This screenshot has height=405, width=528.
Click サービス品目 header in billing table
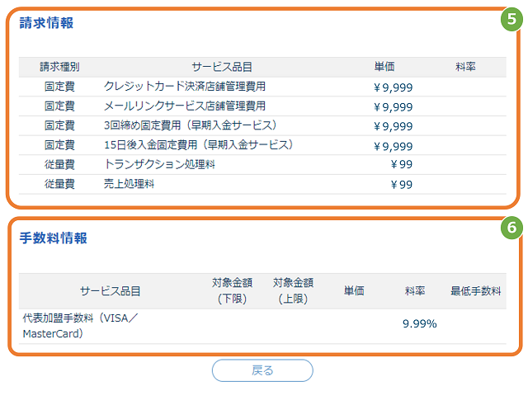coord(222,67)
